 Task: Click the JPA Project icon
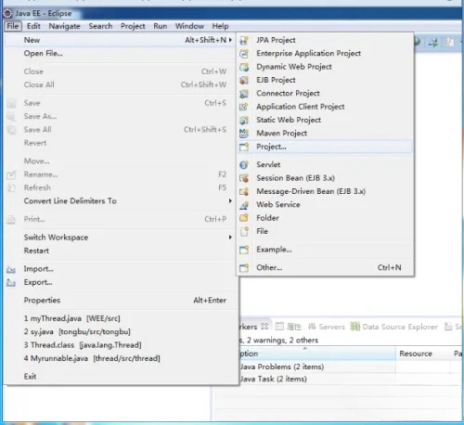point(244,40)
